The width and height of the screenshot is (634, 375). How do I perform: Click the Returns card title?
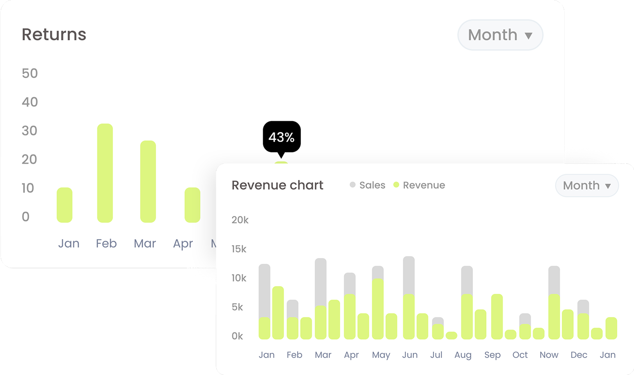pos(54,34)
